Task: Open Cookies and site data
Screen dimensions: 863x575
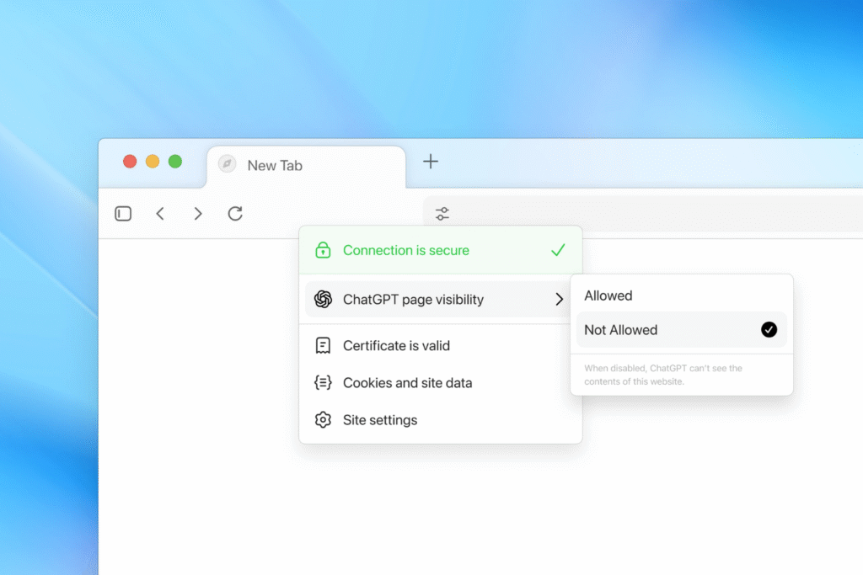Action: 407,382
